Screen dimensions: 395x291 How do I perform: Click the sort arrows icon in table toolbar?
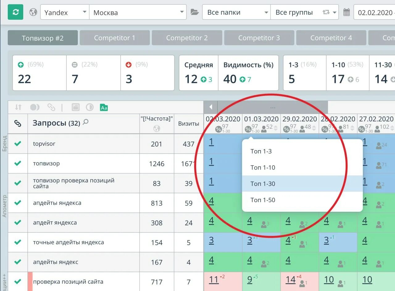click(18, 107)
